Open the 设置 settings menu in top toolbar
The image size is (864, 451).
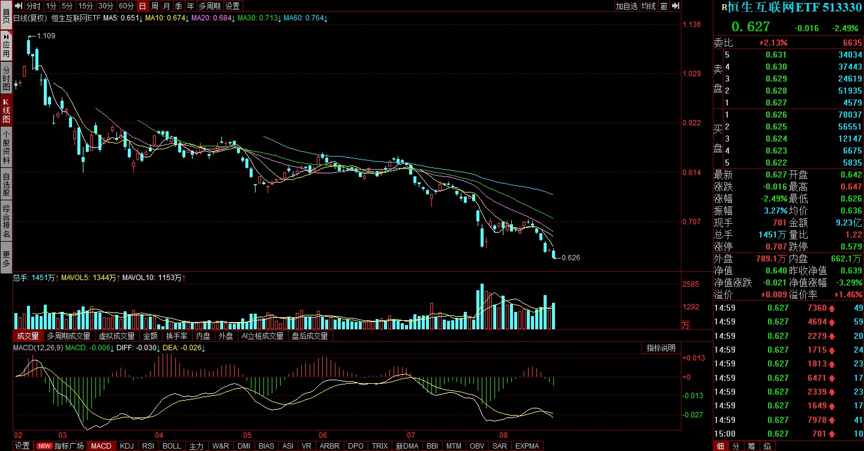point(233,6)
